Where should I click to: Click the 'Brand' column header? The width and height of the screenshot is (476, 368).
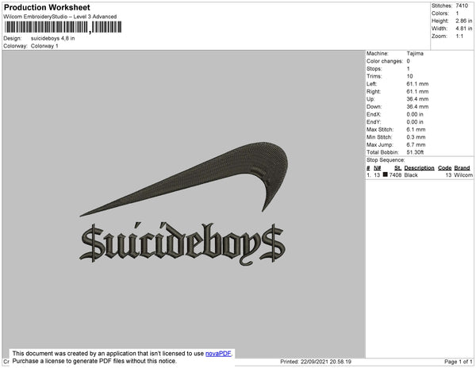coord(462,168)
